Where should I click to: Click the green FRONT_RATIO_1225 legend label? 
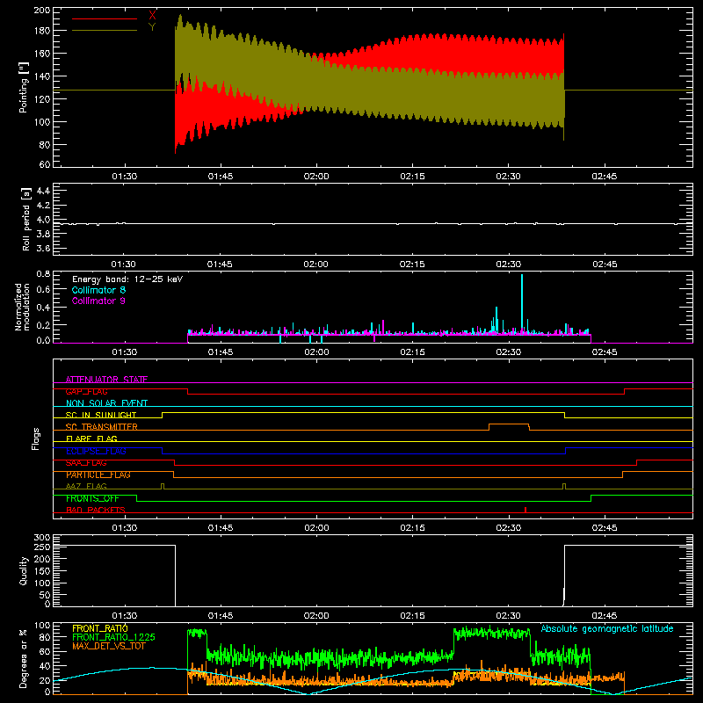[113, 637]
